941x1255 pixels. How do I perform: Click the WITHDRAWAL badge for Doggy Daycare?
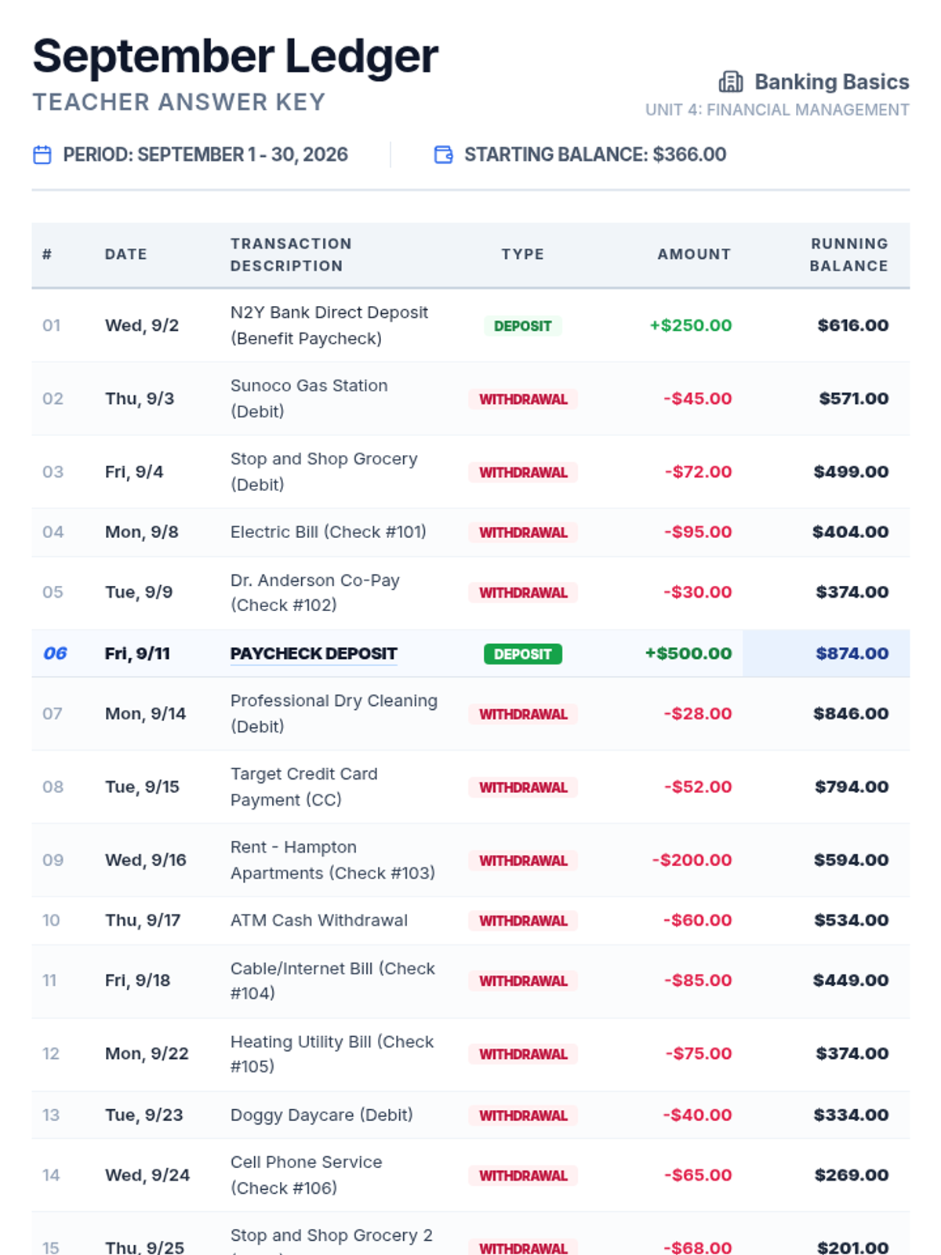(523, 1115)
